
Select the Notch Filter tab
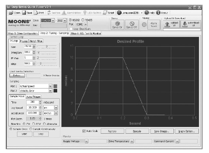36,41
